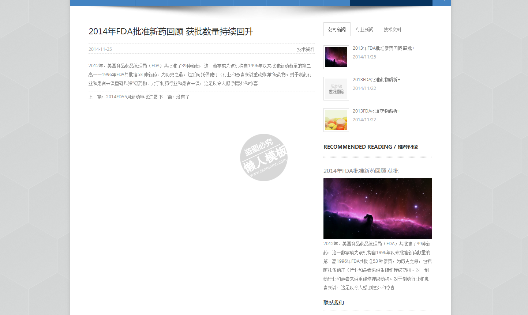This screenshot has height=315, width=528.
Task: Open 2013FDA批准药物解析+ beside the 织梦58 thumbnail
Action: (x=377, y=80)
